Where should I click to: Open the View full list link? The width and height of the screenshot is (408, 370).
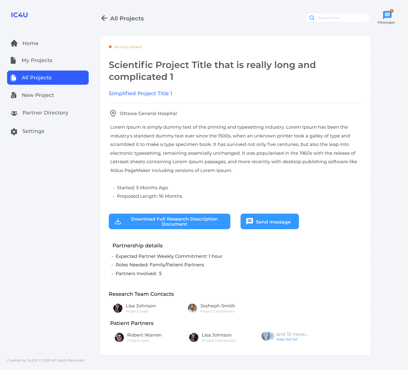pyautogui.click(x=287, y=339)
